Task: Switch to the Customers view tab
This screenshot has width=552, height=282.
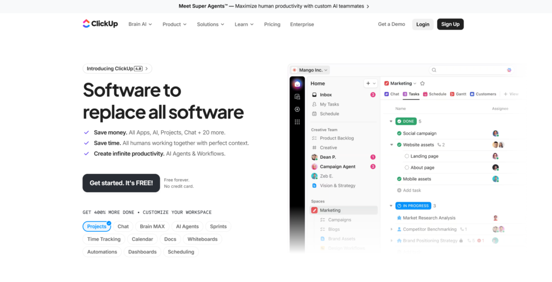Action: [484, 94]
